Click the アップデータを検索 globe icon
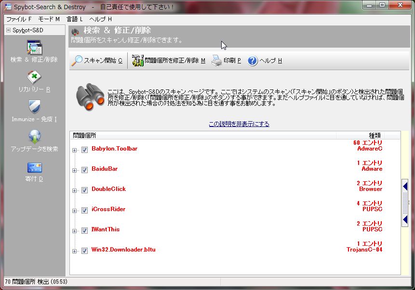The width and height of the screenshot is (415, 290). (x=34, y=137)
